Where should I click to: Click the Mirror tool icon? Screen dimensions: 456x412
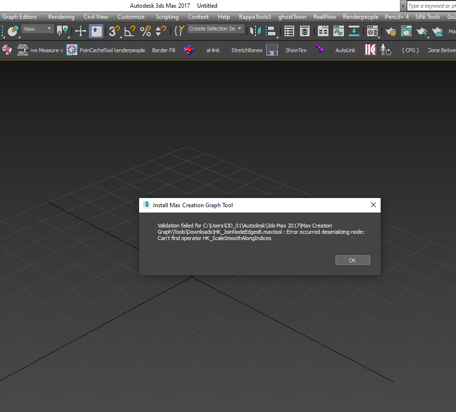click(256, 31)
